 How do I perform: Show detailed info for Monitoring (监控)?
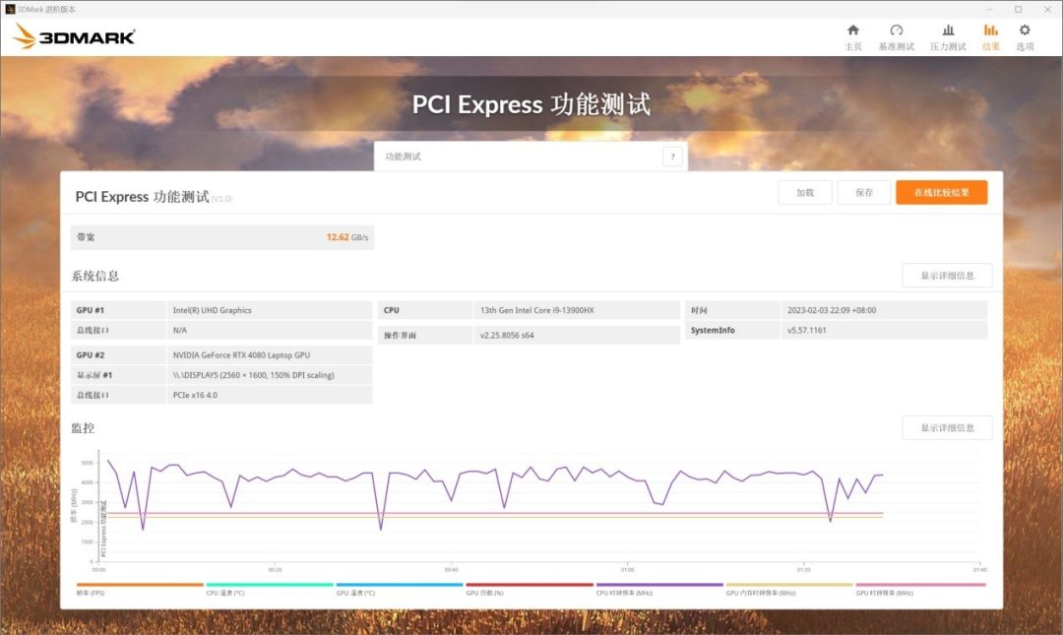tap(947, 427)
